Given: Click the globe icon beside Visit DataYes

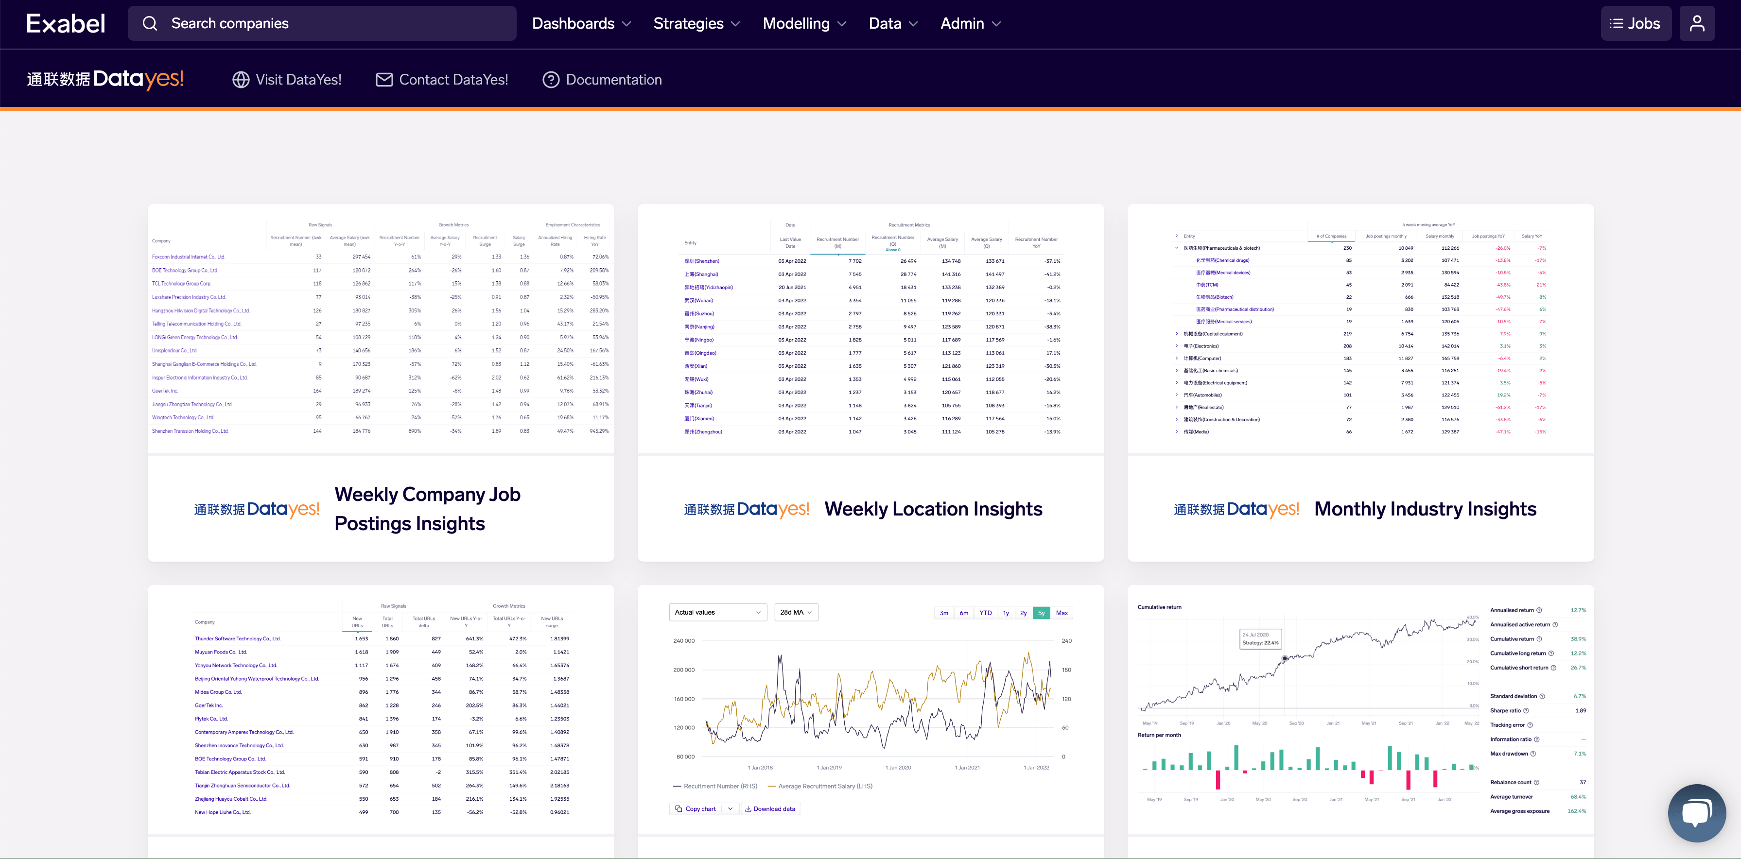Looking at the screenshot, I should 241,80.
